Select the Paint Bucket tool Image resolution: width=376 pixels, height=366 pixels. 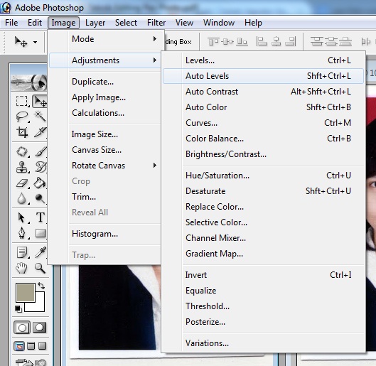coord(40,183)
